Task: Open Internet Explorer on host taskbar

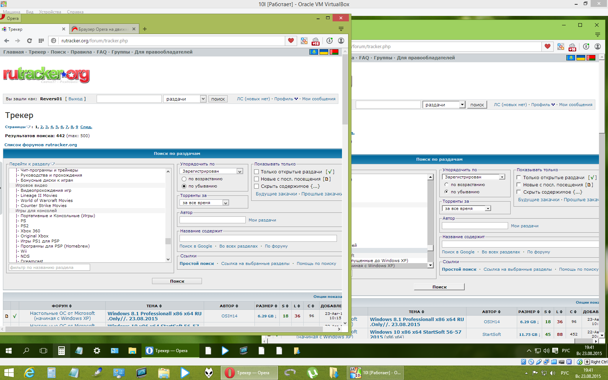Action: tap(29, 373)
